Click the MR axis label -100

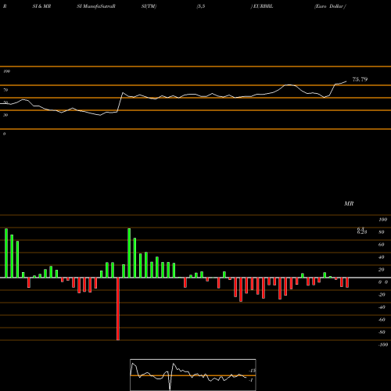383,345
